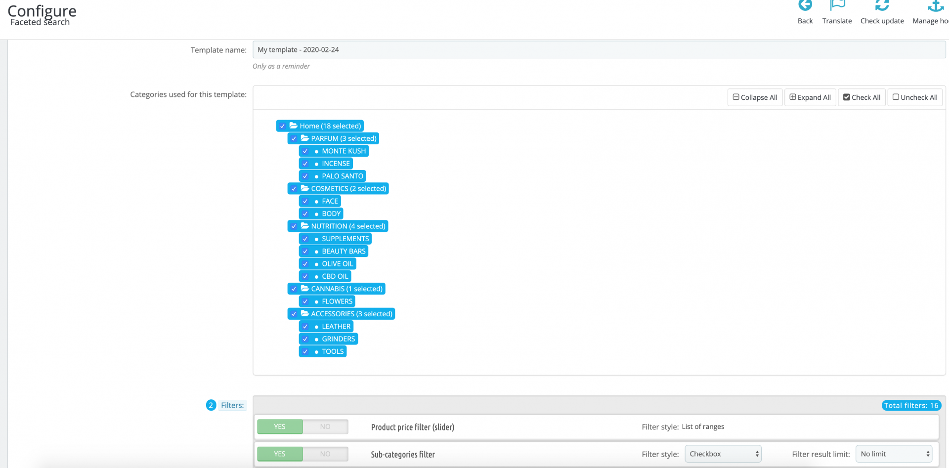949x468 pixels.
Task: Click the 'Only as a reminder' hint text
Action: coord(281,66)
